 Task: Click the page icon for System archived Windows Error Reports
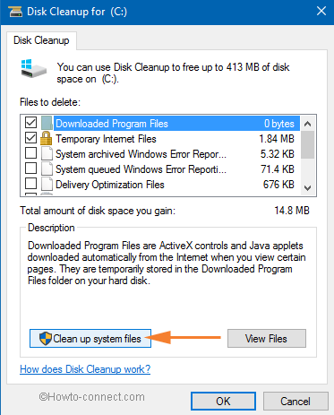click(47, 153)
